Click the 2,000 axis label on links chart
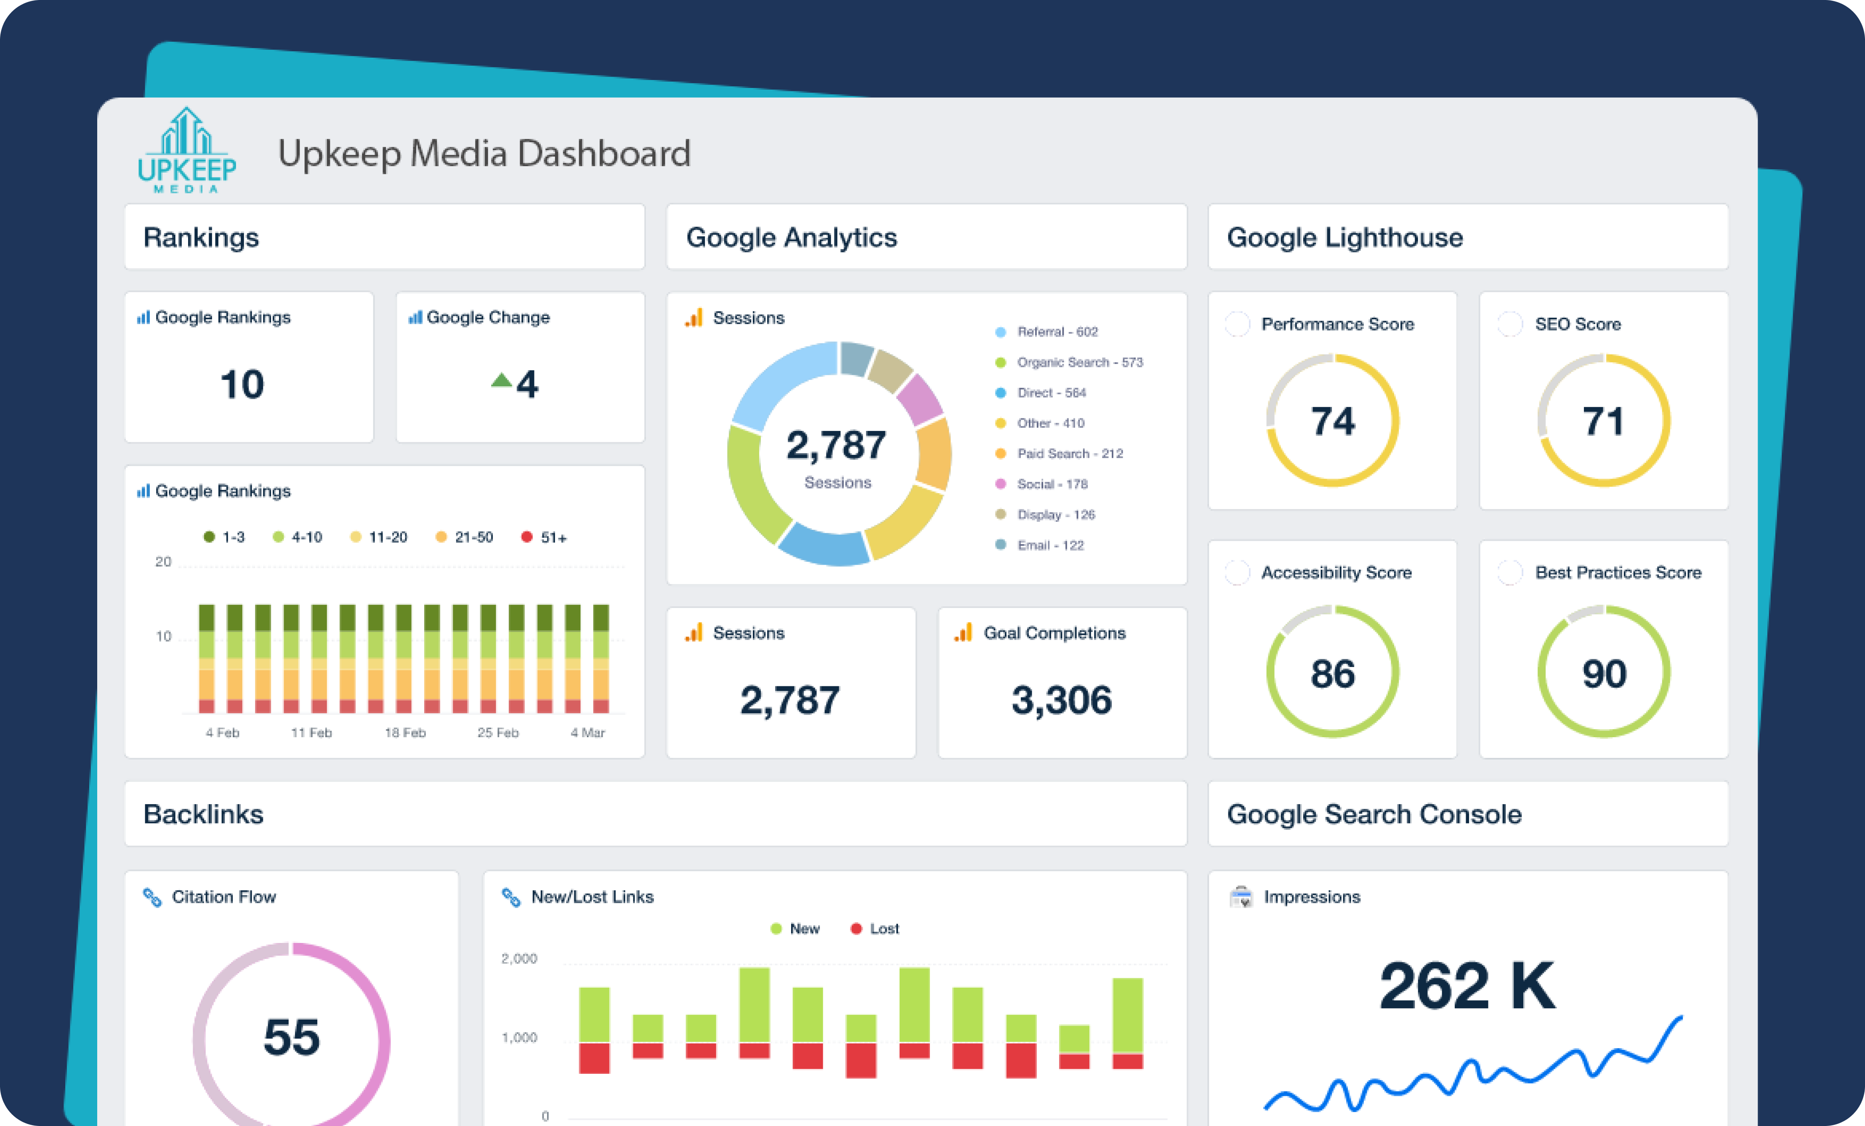Viewport: 1865px width, 1126px height. (519, 959)
